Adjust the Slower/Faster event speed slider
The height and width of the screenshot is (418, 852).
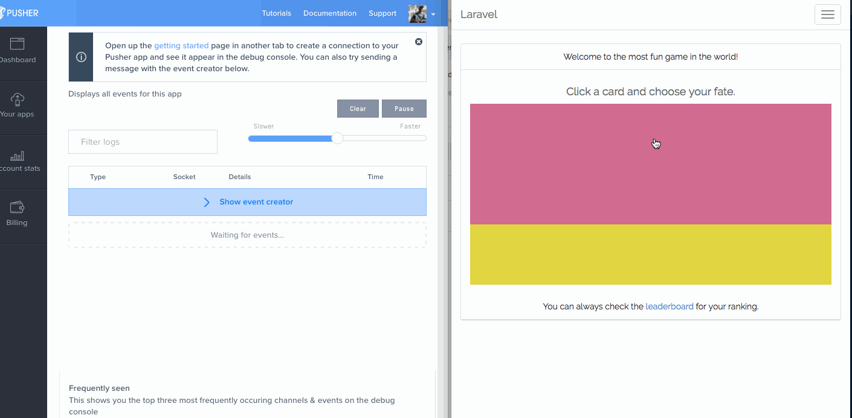tap(337, 138)
